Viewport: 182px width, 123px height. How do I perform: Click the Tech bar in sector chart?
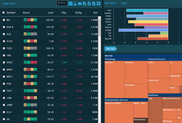(x=147, y=10)
